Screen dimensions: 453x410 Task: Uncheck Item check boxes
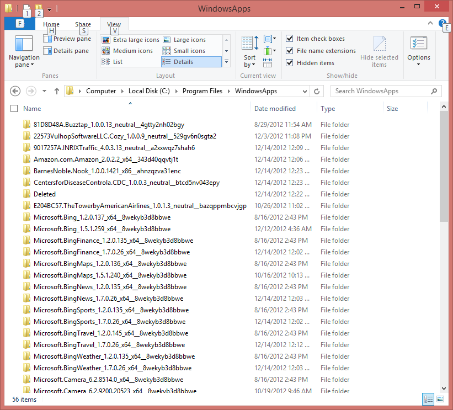pyautogui.click(x=290, y=39)
